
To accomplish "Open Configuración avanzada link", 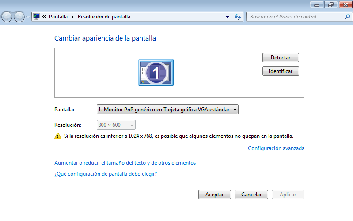I will click(x=276, y=148).
